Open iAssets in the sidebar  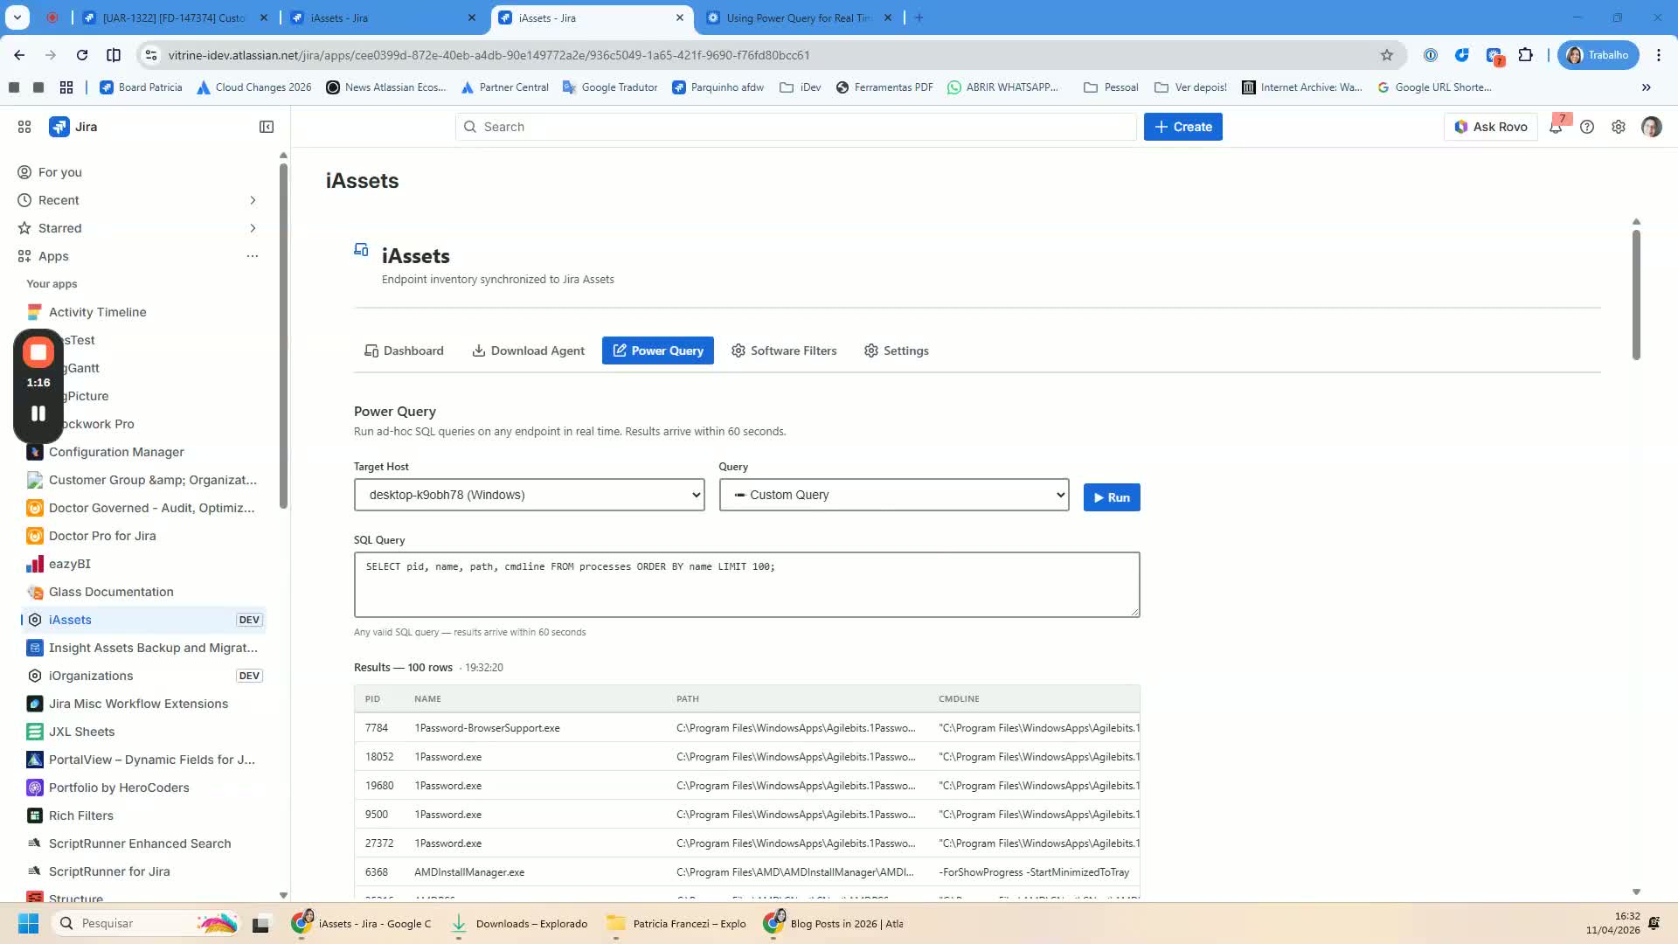tap(70, 620)
